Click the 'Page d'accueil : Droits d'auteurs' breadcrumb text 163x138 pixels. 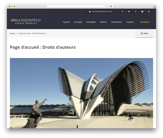point(32,33)
